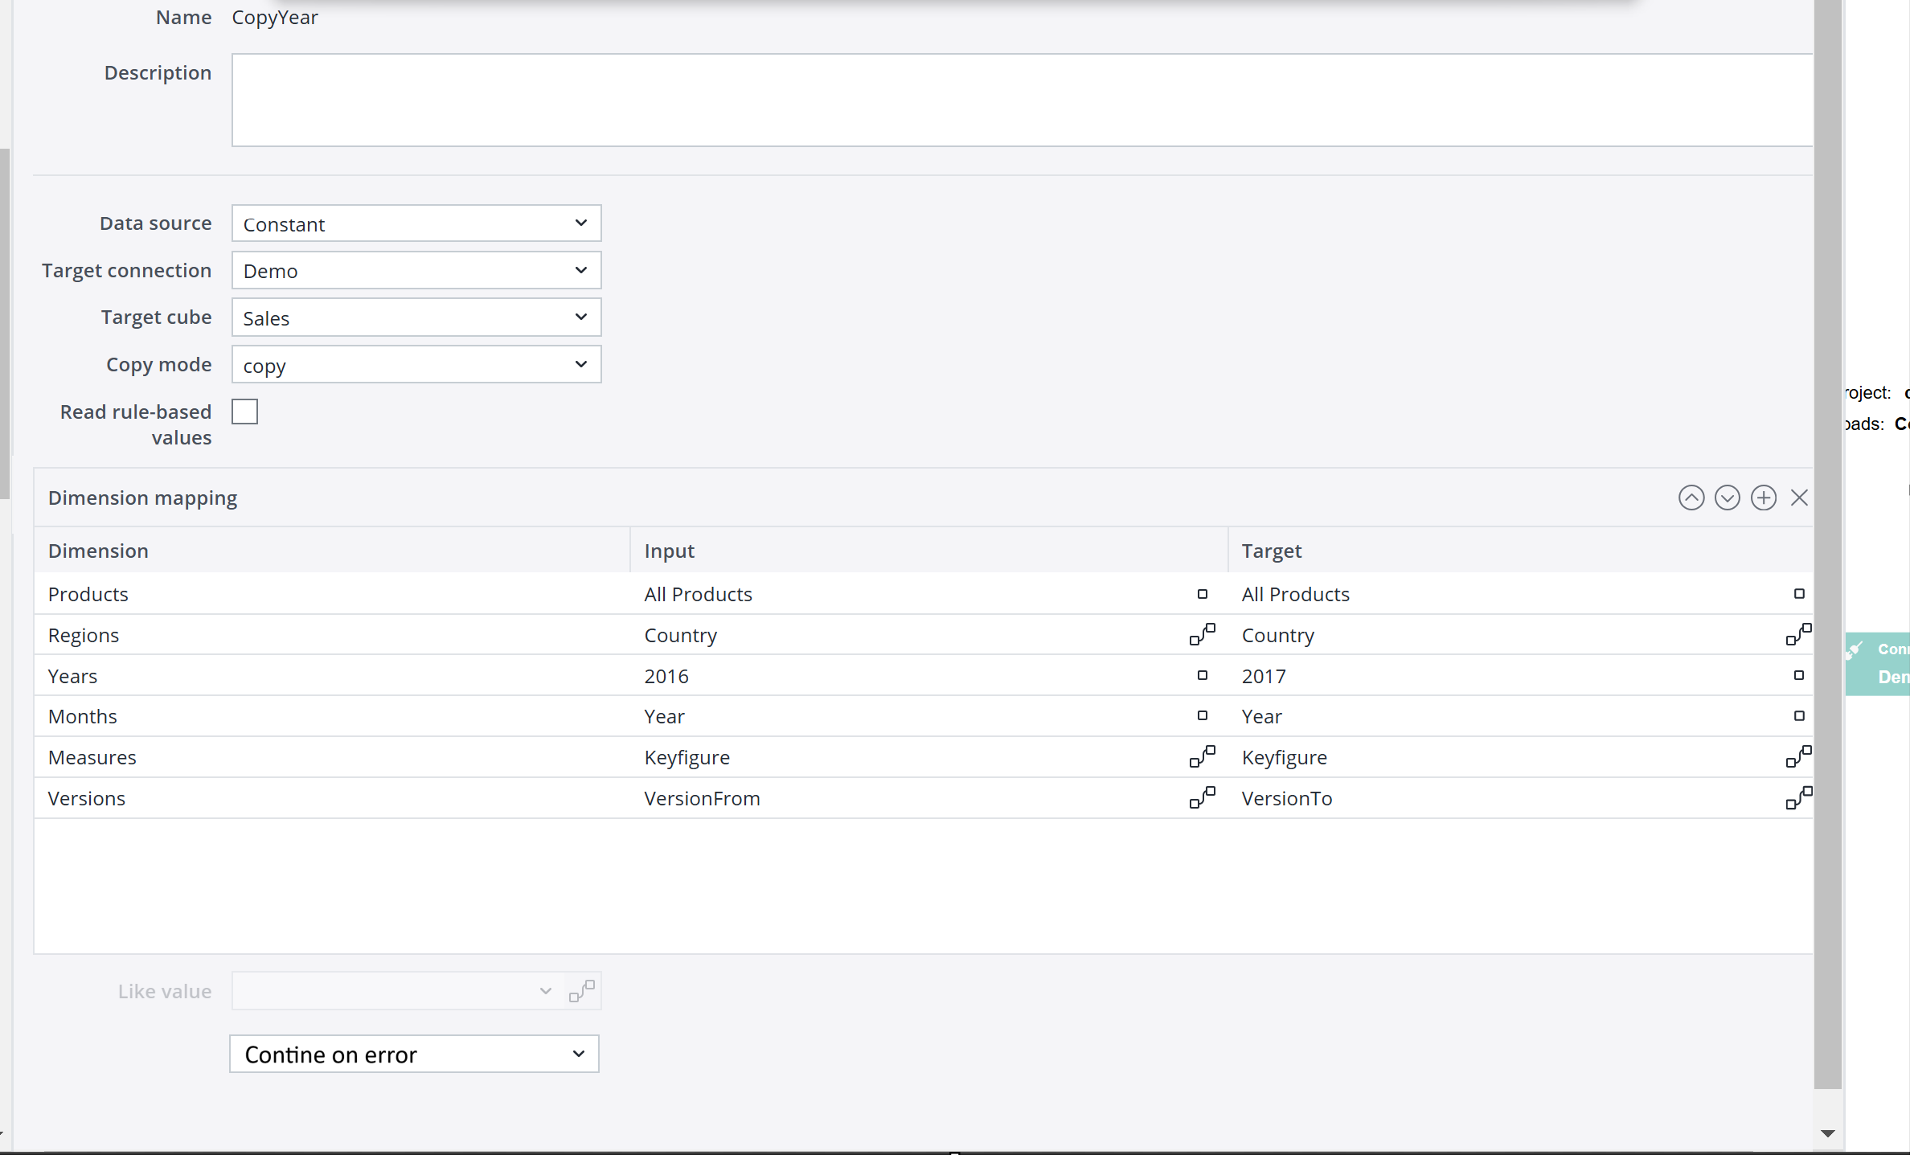The height and width of the screenshot is (1155, 1910).
Task: Click the scrollbar down arrow at bottom right
Action: 1827,1133
